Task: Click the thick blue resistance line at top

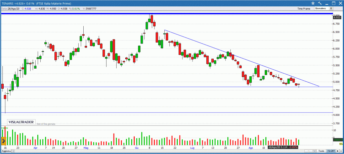Action: 167,14
